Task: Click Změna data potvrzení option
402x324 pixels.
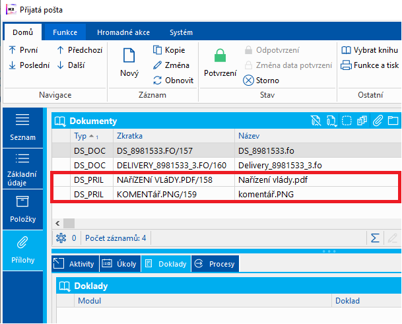Action: tap(288, 65)
